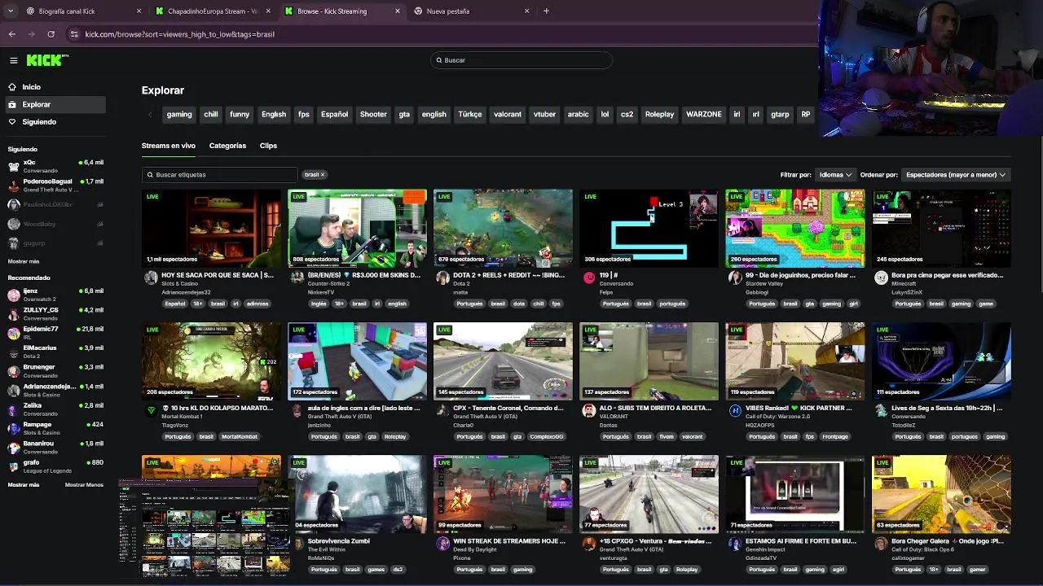1043x586 pixels.
Task: Click ZULLYY_CS avatar in sidebar
Action: [14, 314]
